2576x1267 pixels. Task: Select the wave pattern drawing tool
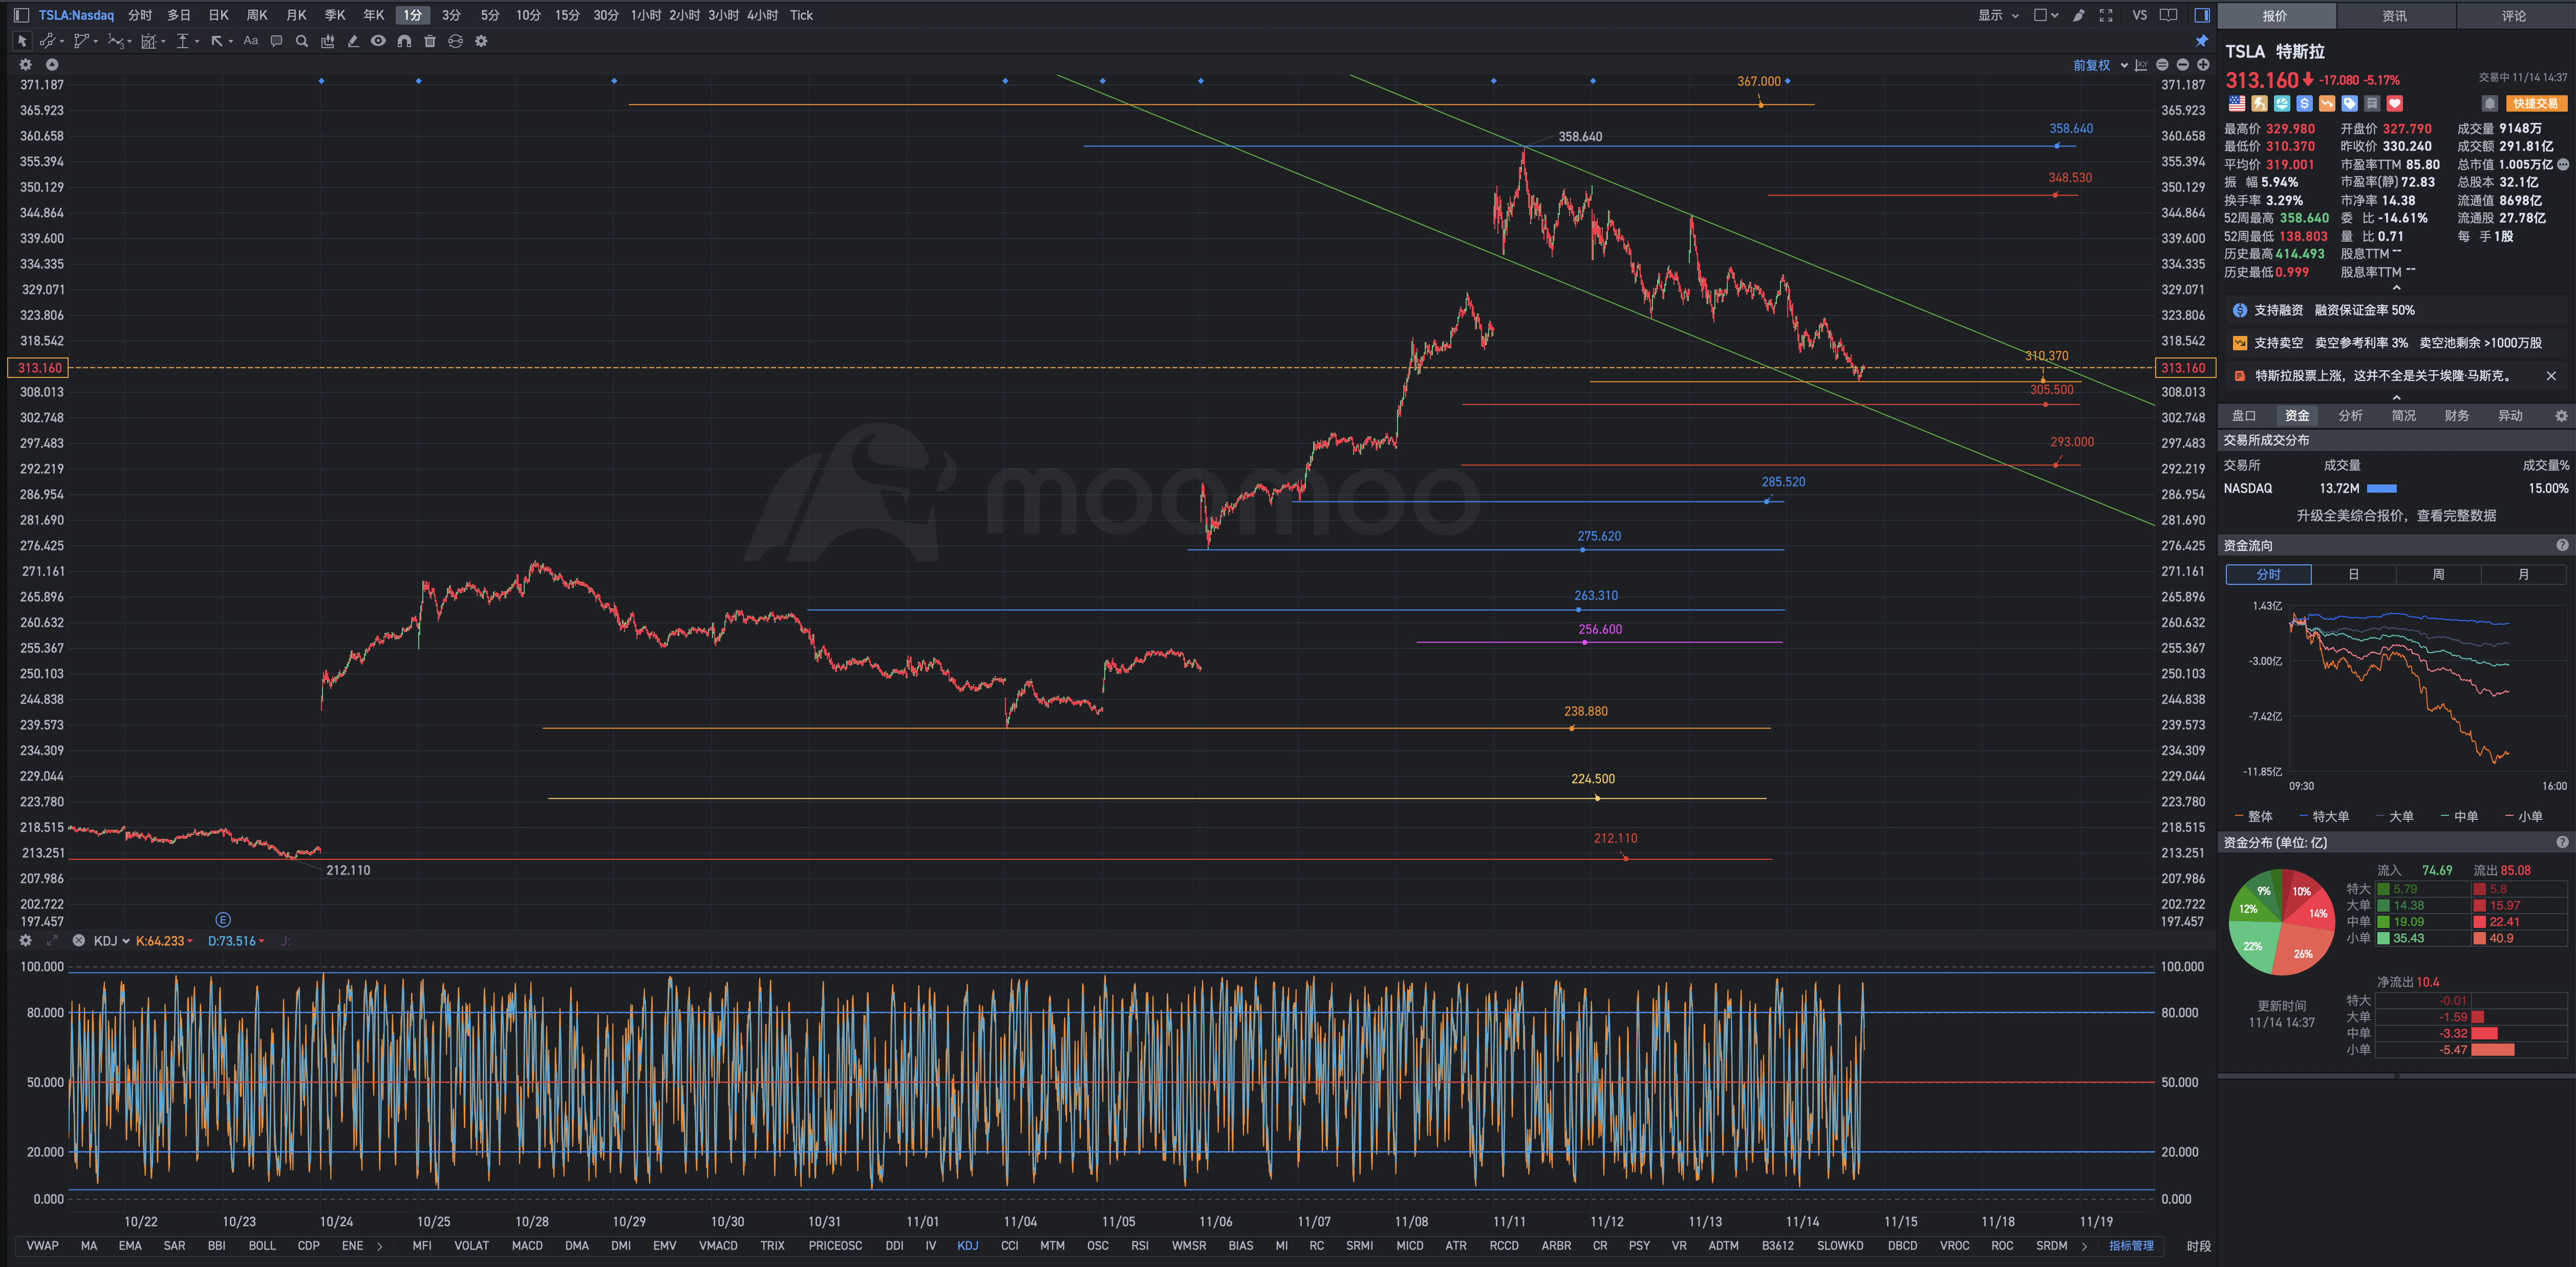[x=115, y=41]
